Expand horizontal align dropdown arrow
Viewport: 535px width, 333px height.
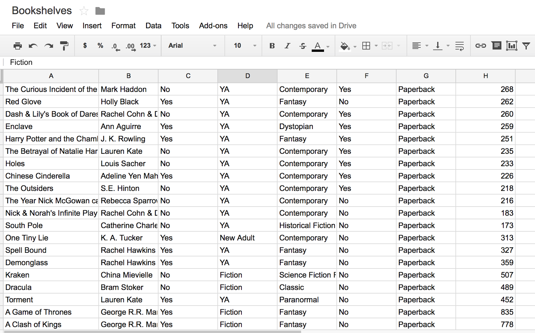tap(427, 46)
